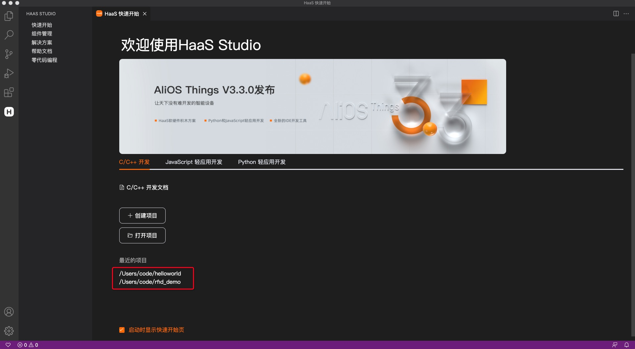Screen dimensions: 635x349
Task: Open errors and warnings status indicator
Action: click(28, 345)
